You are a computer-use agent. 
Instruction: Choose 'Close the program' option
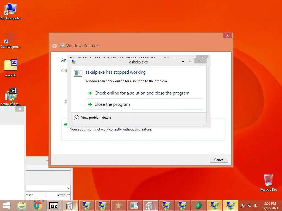pos(144,104)
